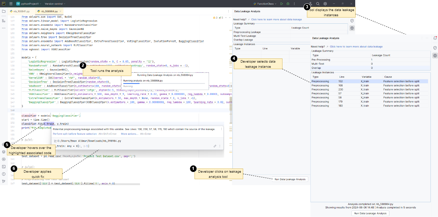
Task: Open the data leakage help link in front panel
Action: point(356,46)
